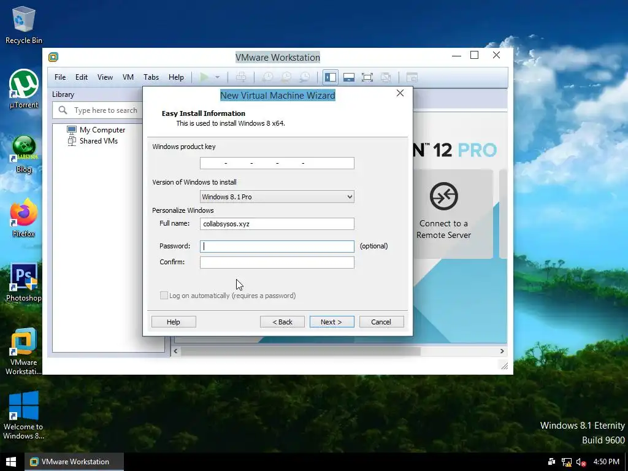Open the Edit menu

[82, 77]
